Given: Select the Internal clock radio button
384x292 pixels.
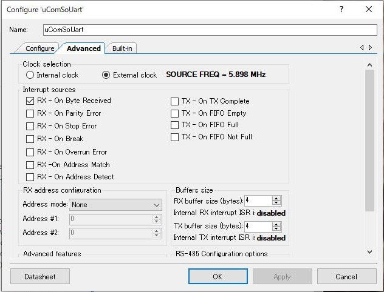Looking at the screenshot, I should click(x=30, y=75).
